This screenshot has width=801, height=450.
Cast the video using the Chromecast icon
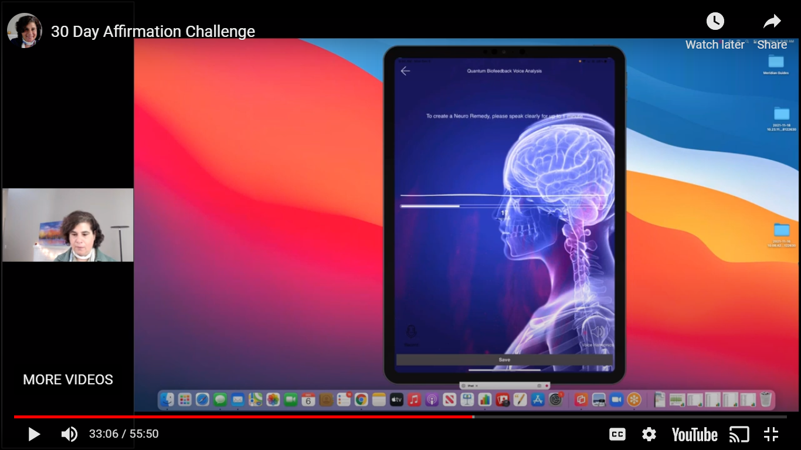(x=739, y=434)
